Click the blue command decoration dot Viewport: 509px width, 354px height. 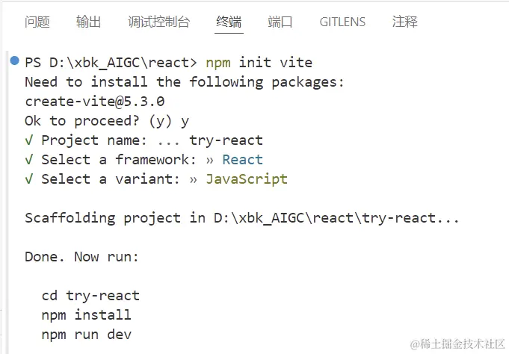click(x=15, y=60)
